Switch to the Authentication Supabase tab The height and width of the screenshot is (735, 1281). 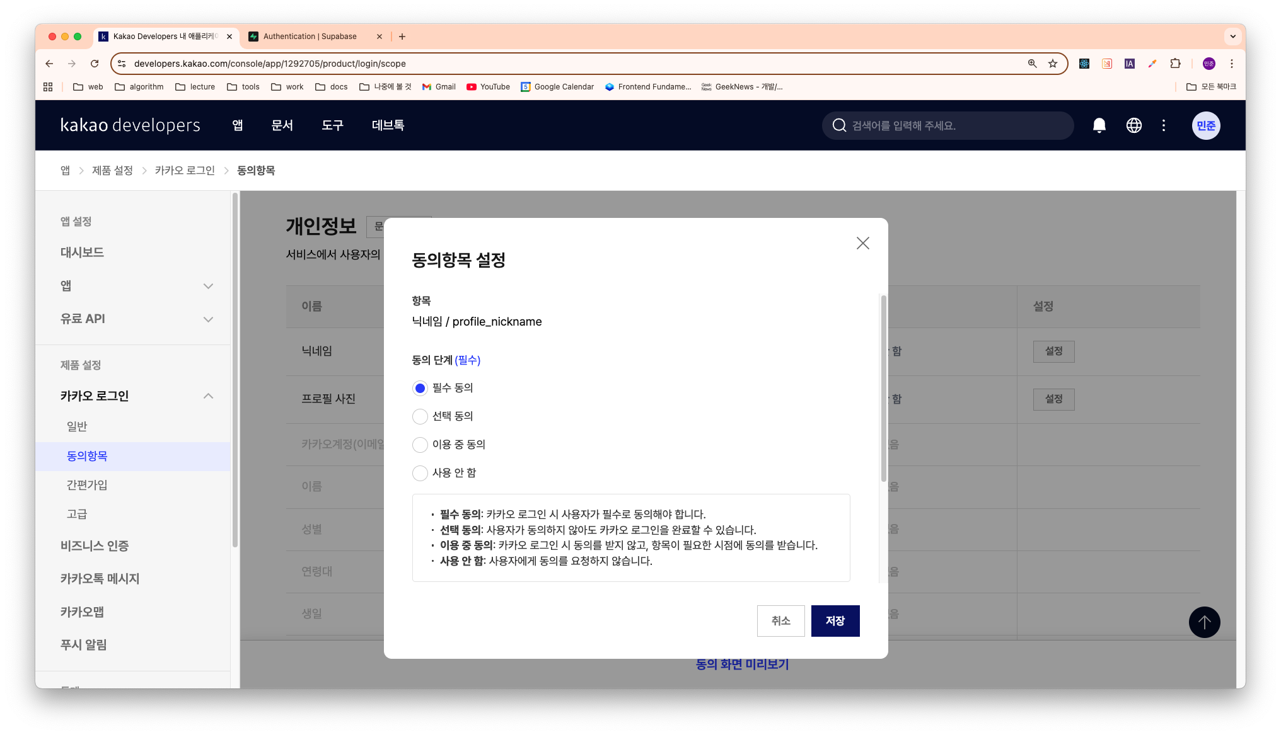[x=310, y=37]
